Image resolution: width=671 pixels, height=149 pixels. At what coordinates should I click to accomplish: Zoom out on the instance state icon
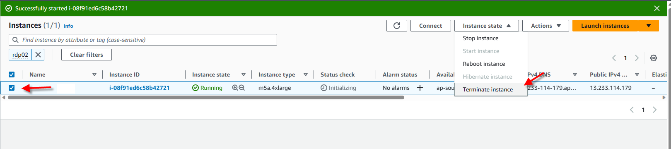[242, 88]
